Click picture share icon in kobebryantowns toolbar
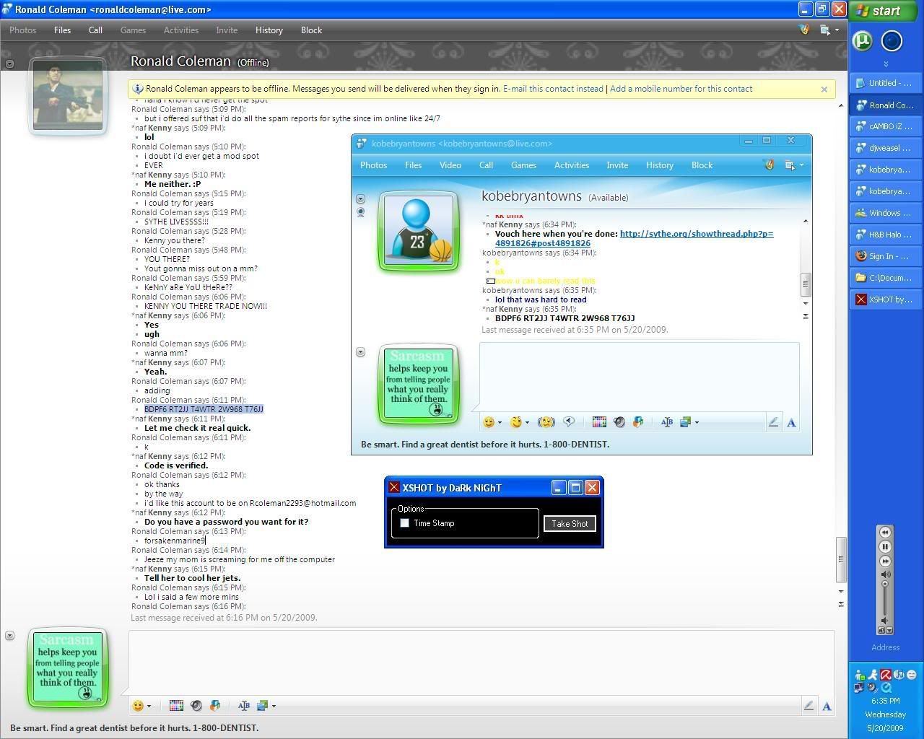This screenshot has width=924, height=739. 686,422
